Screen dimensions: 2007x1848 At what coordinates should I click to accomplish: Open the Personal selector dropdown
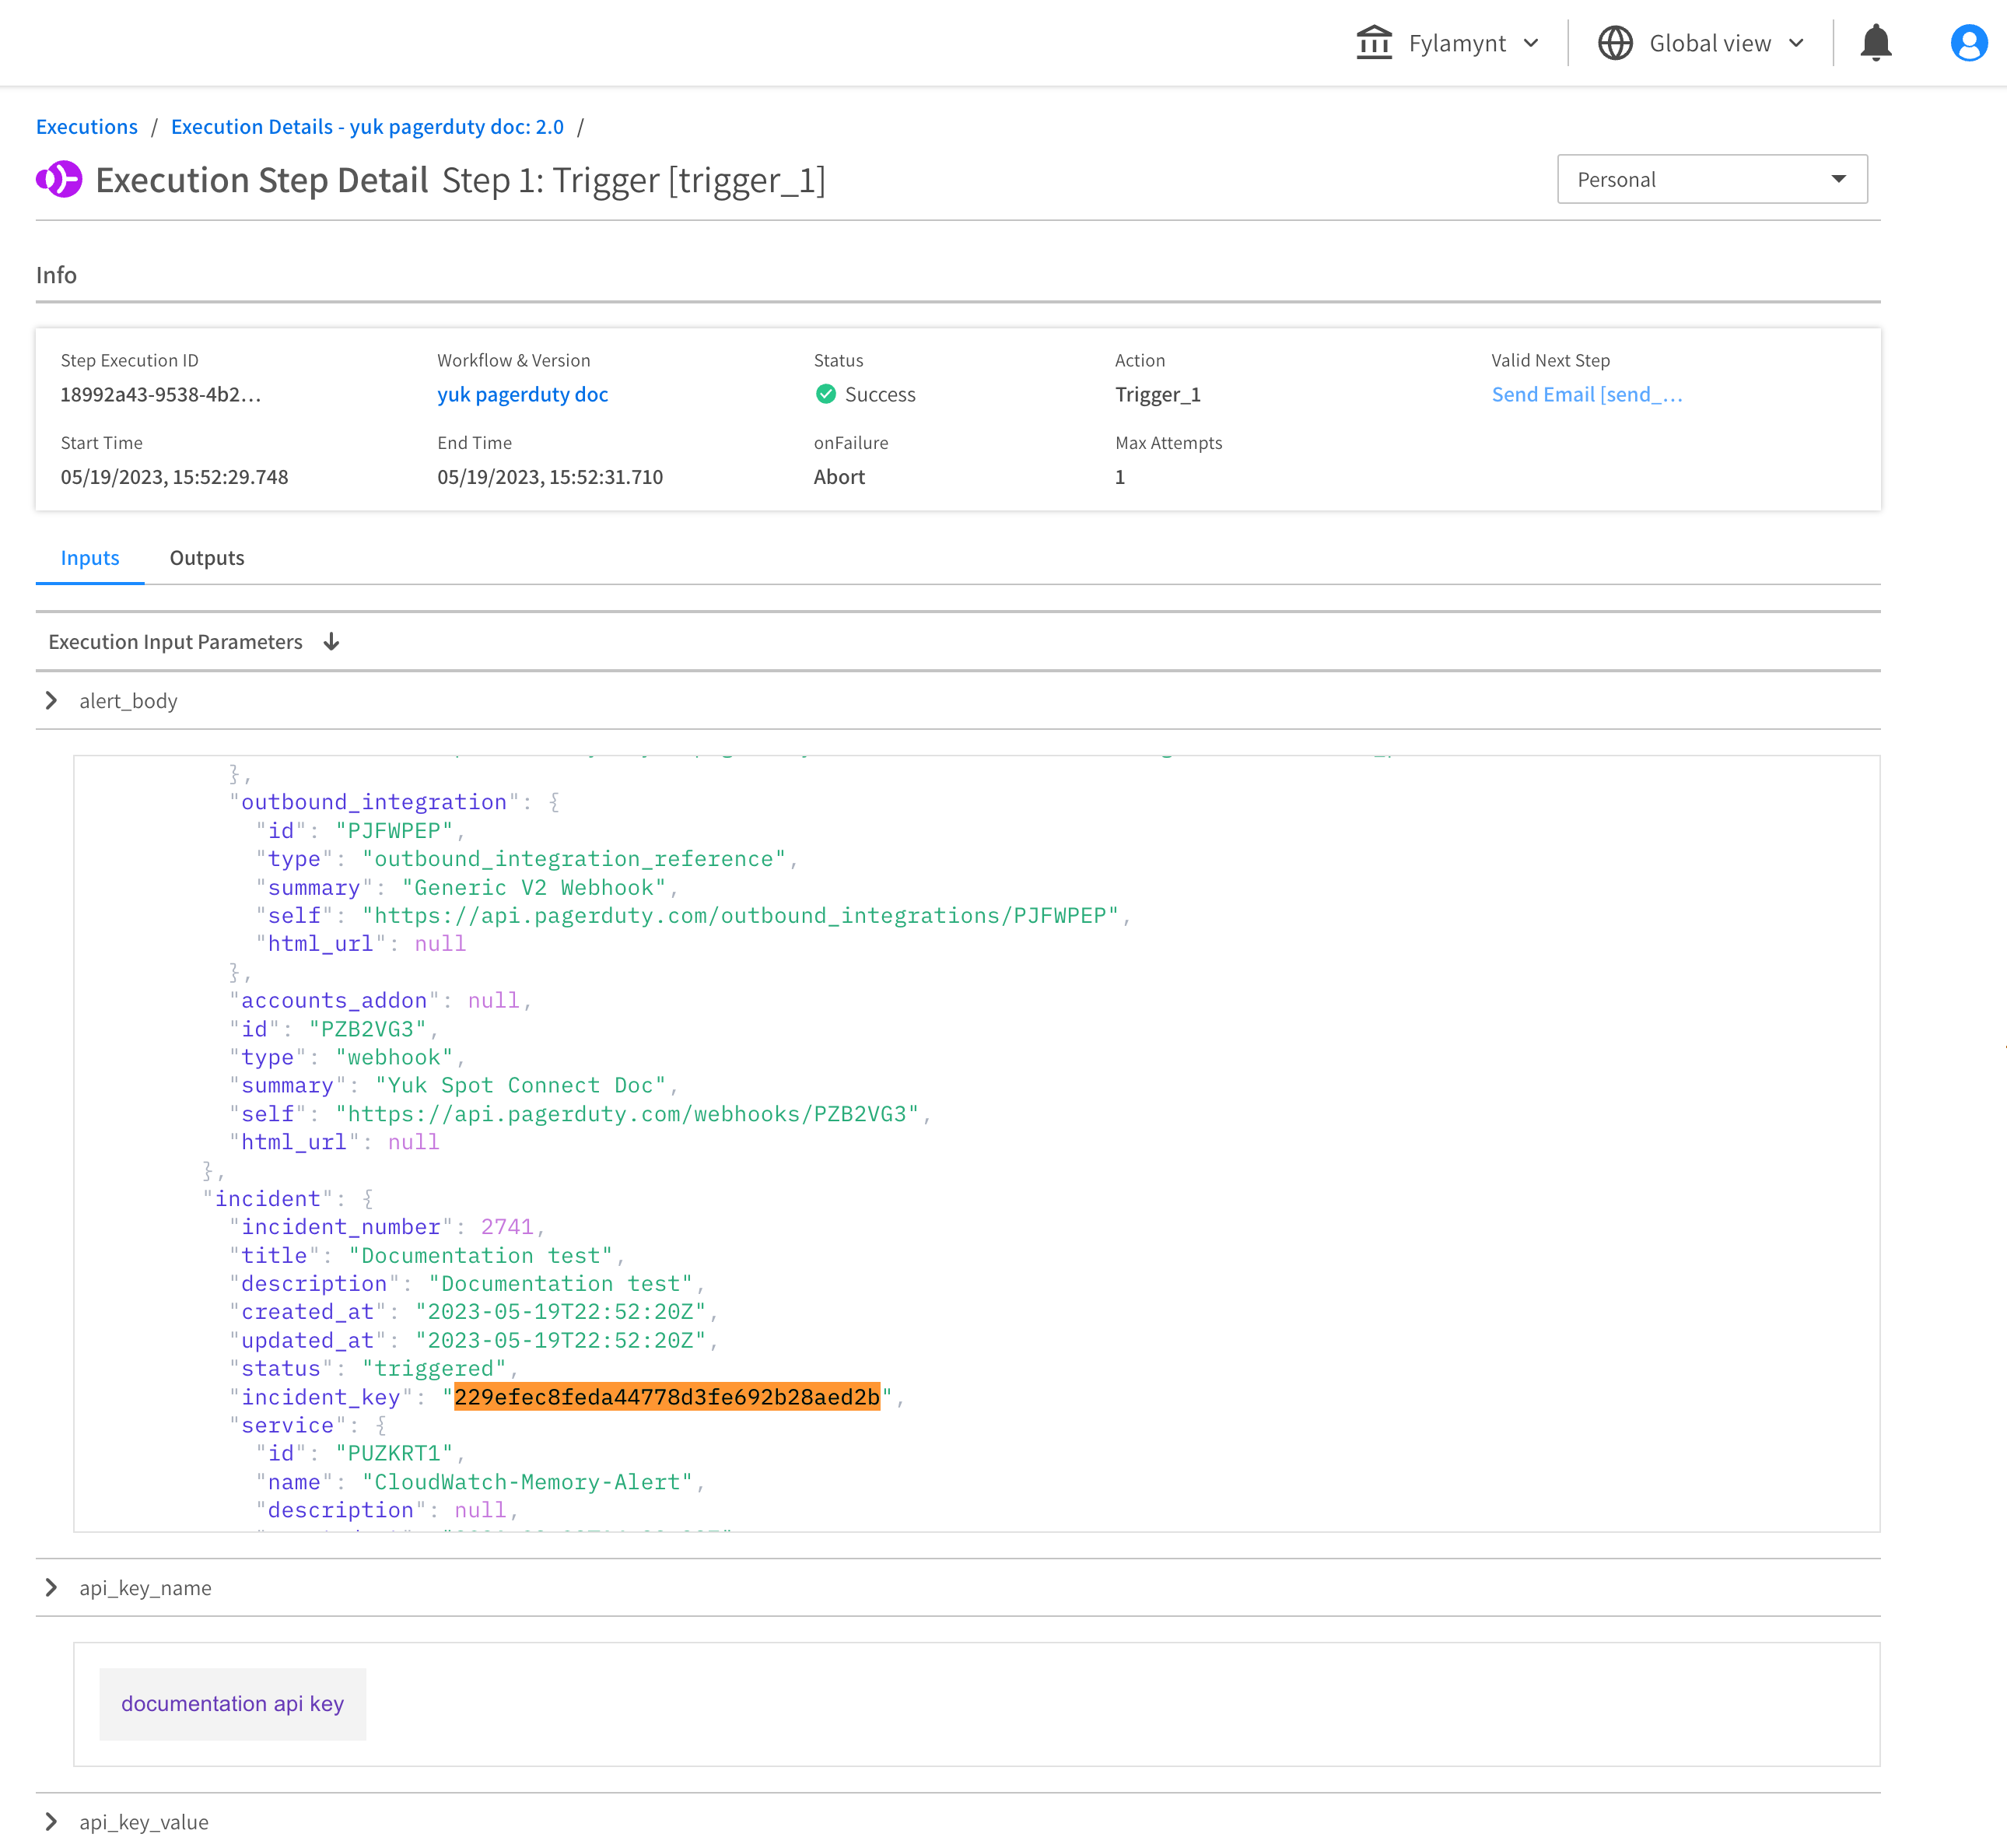[1711, 180]
